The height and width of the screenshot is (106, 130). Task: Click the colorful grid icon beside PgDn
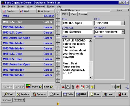pos(28,86)
